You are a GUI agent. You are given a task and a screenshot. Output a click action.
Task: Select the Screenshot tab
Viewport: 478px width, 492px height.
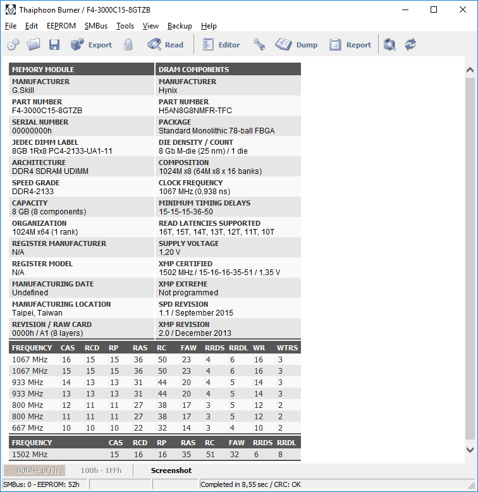pyautogui.click(x=171, y=470)
